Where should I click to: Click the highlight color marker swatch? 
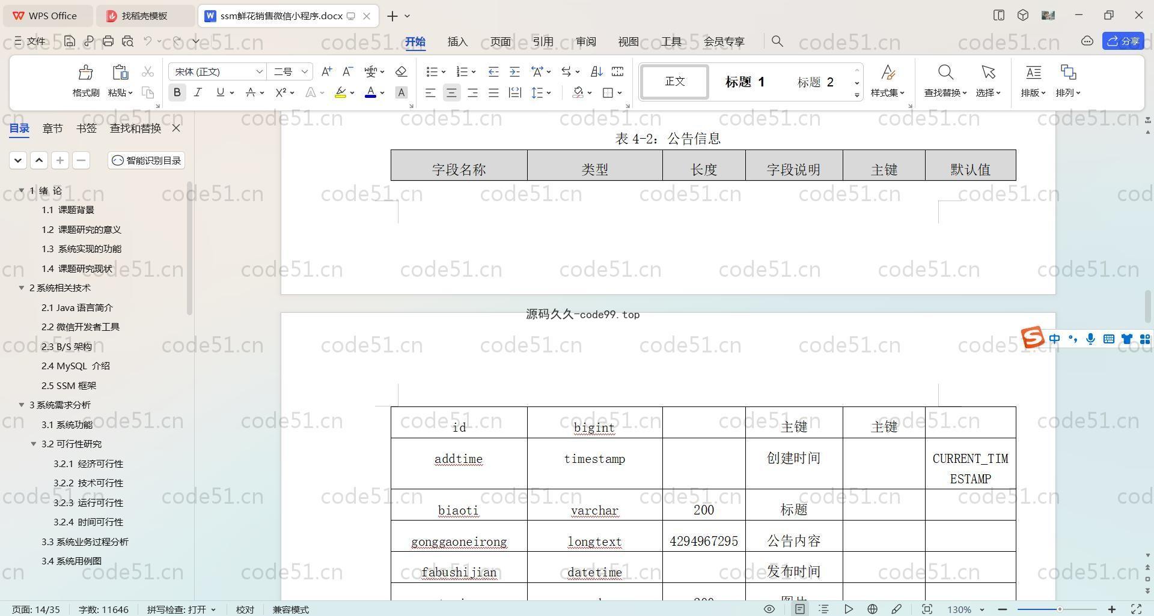(x=340, y=92)
